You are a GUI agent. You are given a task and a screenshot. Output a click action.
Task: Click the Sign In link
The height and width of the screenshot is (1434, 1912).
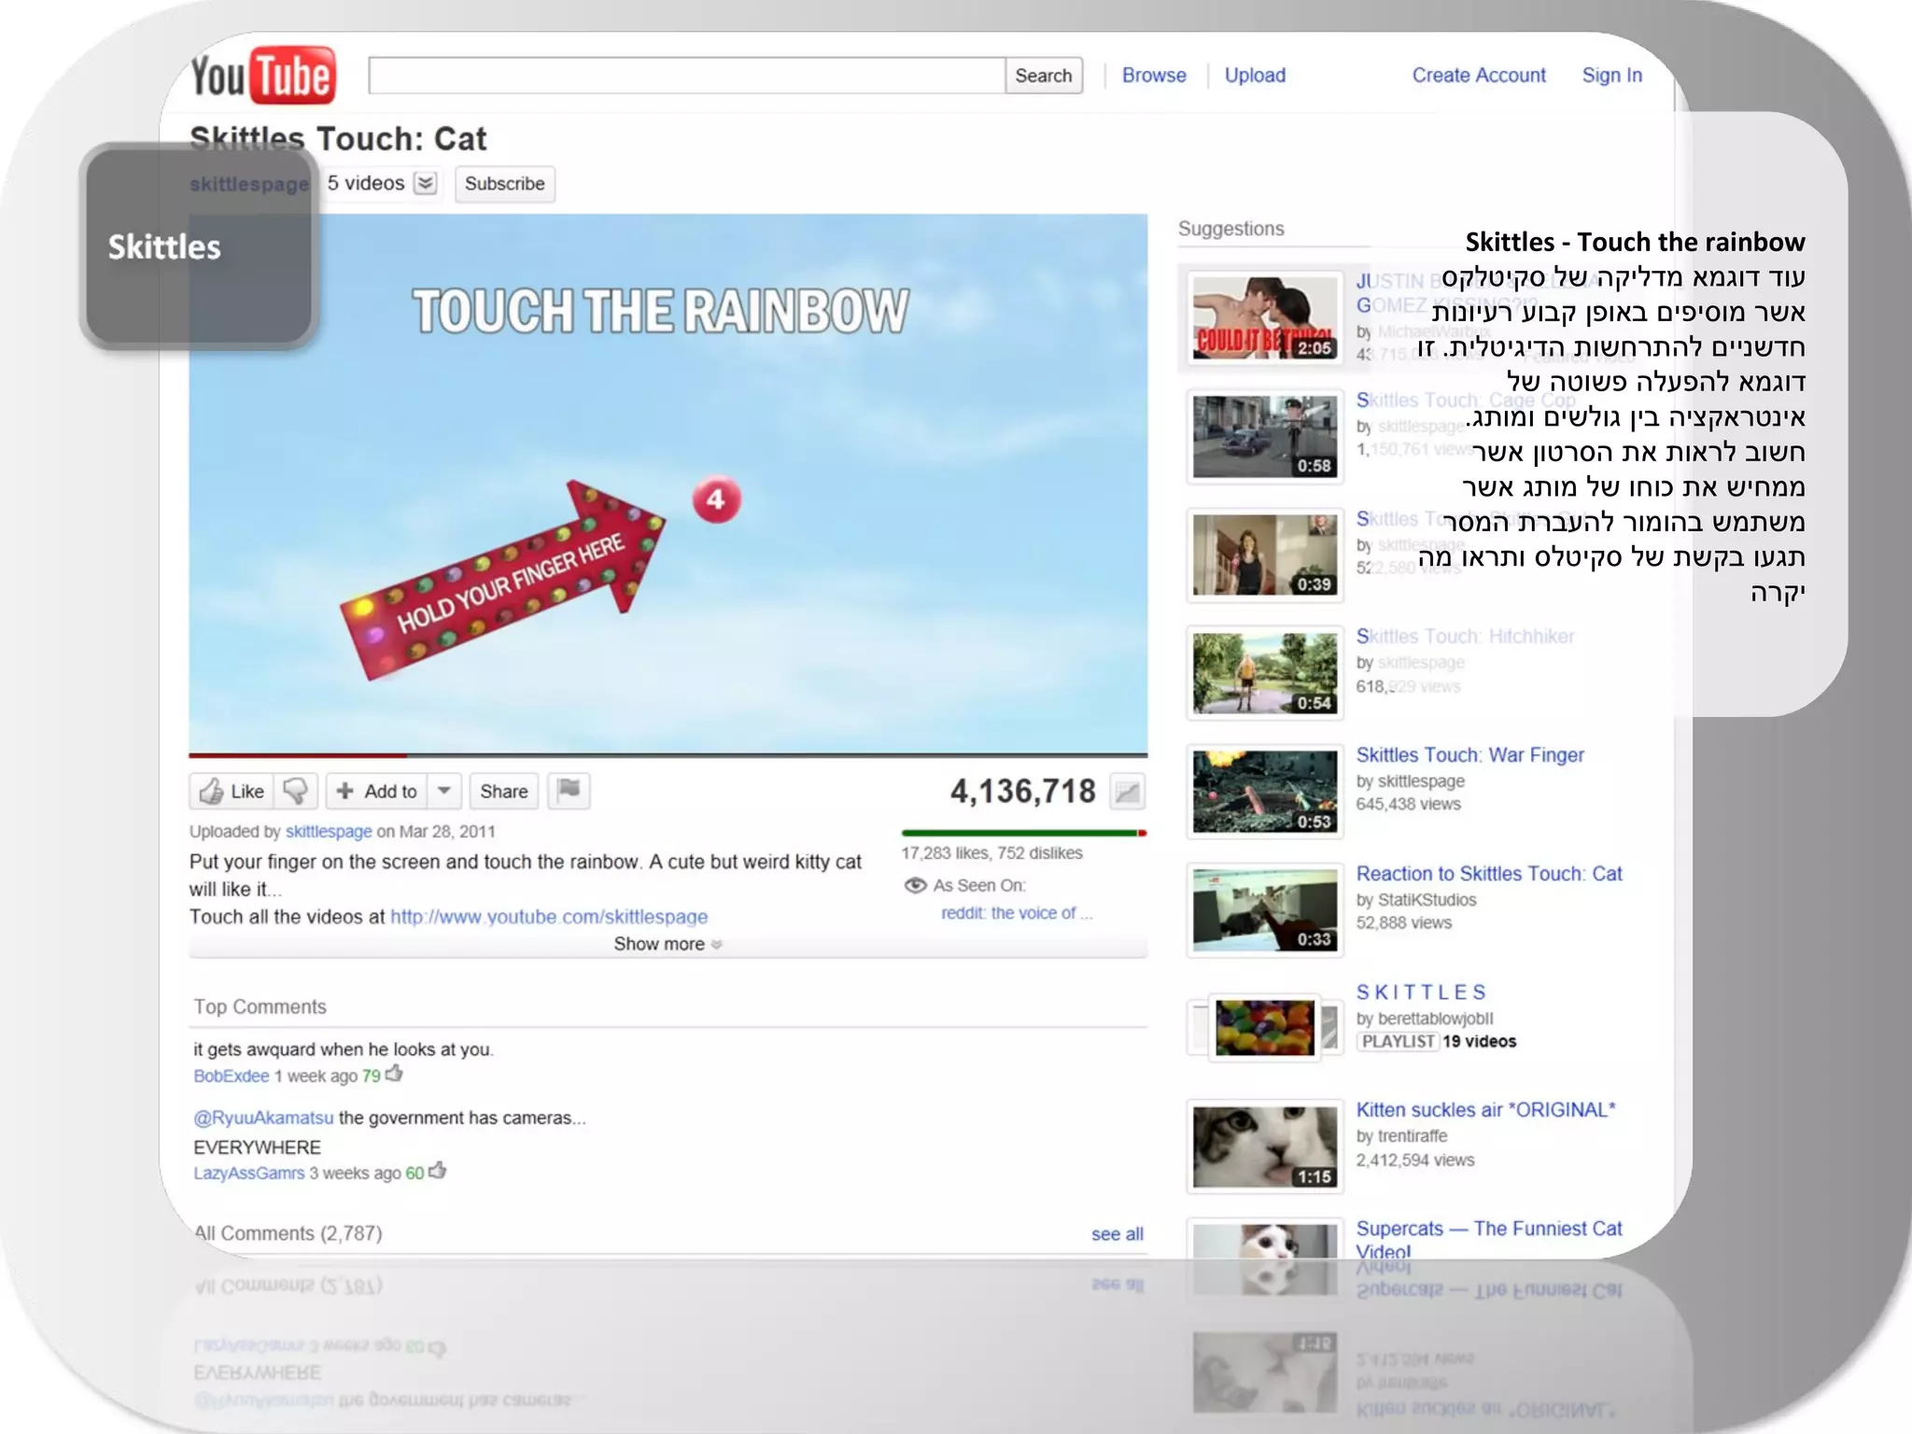[x=1611, y=76]
